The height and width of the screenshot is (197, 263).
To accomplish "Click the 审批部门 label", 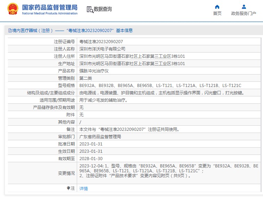I will [x=66, y=137].
